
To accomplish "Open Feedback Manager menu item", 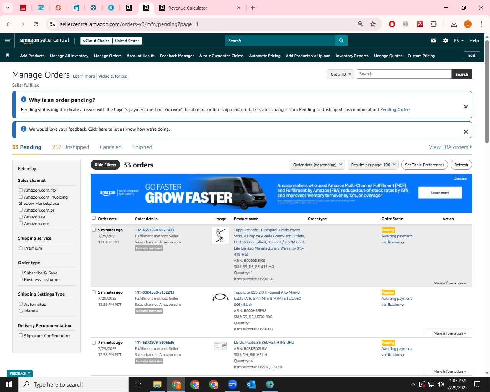I will (x=177, y=56).
